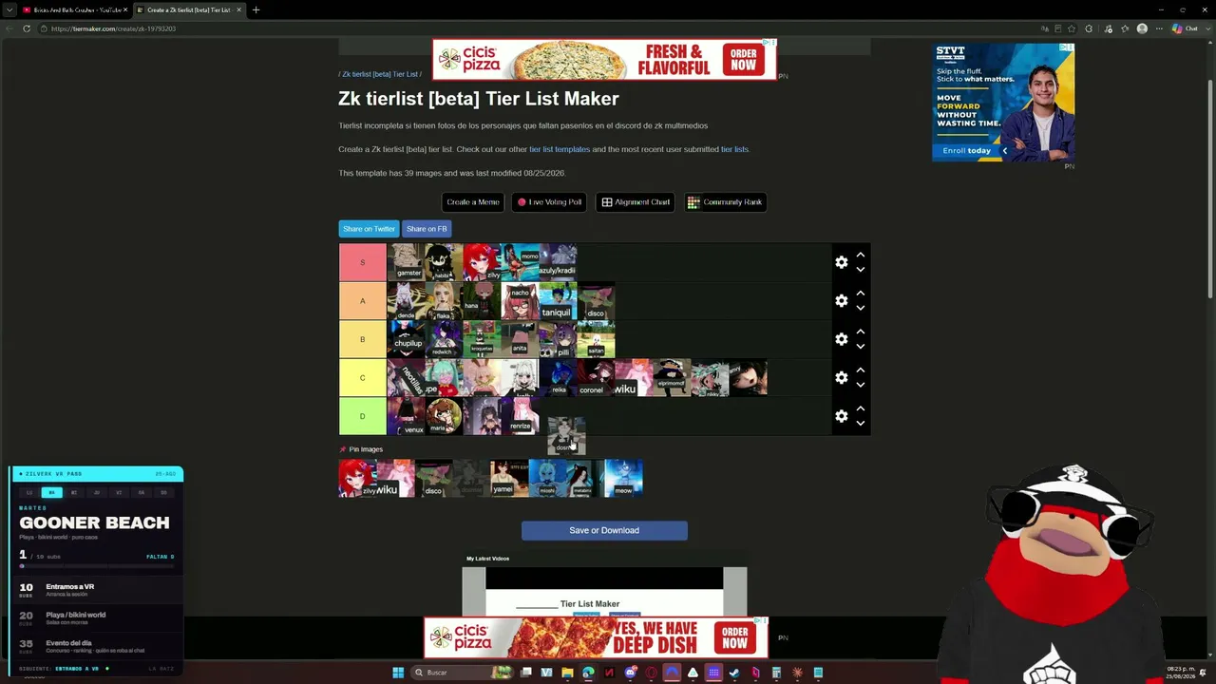This screenshot has width=1216, height=684.
Task: Open browser Chat sidebar button
Action: (1184, 28)
